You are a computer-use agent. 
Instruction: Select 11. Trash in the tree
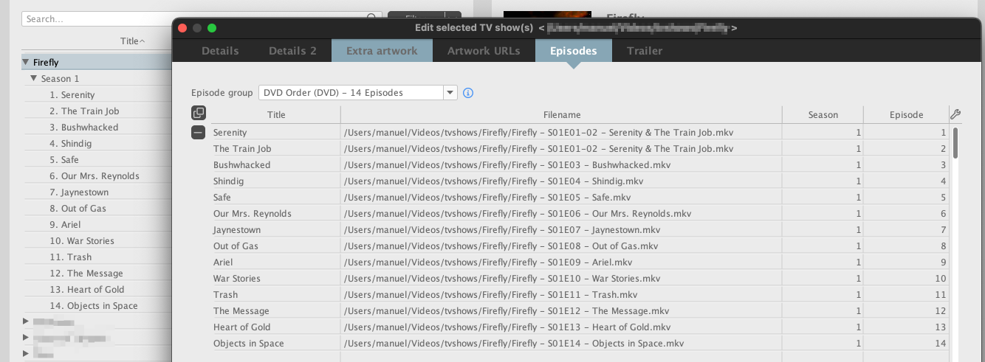[x=71, y=257]
